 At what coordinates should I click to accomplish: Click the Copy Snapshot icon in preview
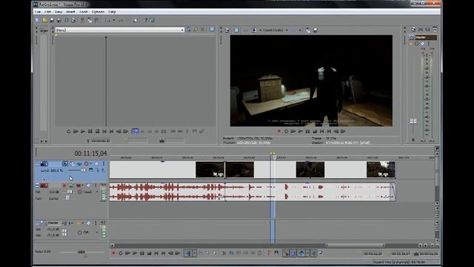point(308,30)
